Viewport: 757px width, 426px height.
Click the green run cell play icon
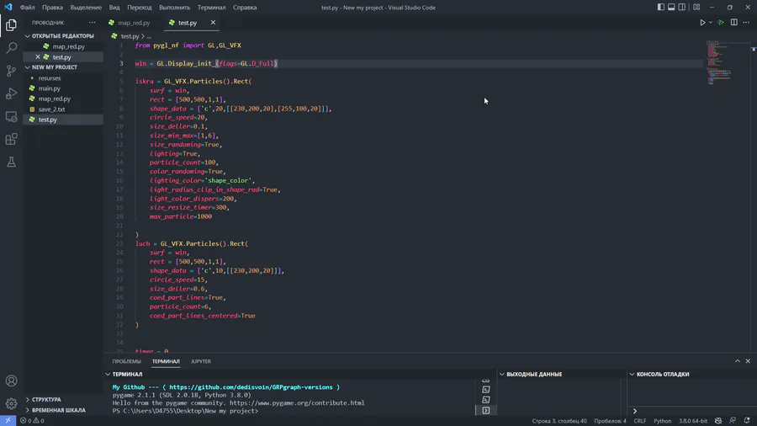point(721,23)
